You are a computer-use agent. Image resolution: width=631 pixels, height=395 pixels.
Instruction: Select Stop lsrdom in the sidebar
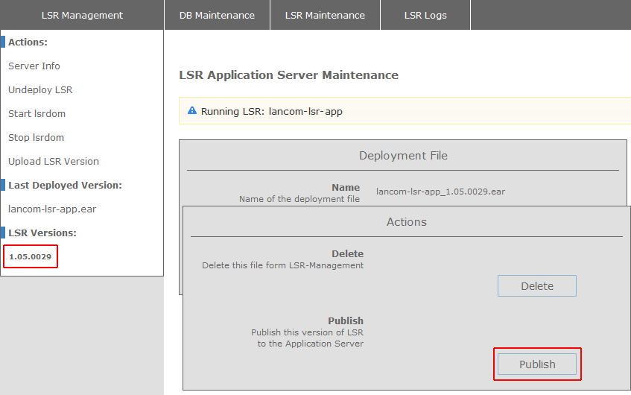click(x=36, y=137)
